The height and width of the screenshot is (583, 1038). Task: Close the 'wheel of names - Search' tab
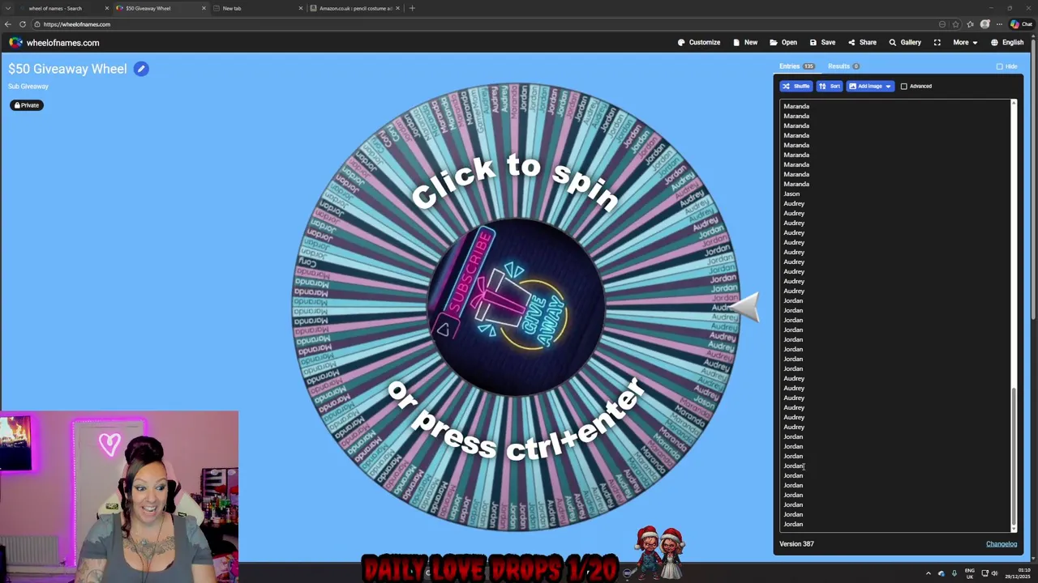pyautogui.click(x=106, y=8)
